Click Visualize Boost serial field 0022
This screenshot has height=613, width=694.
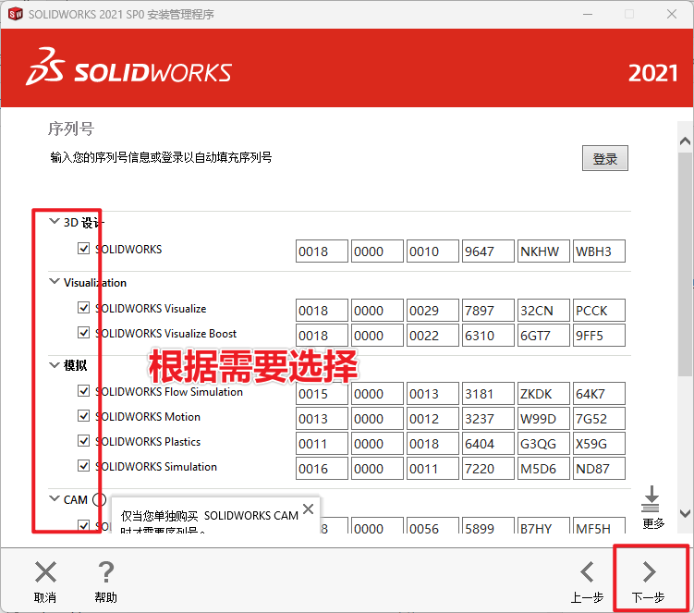[x=432, y=336]
